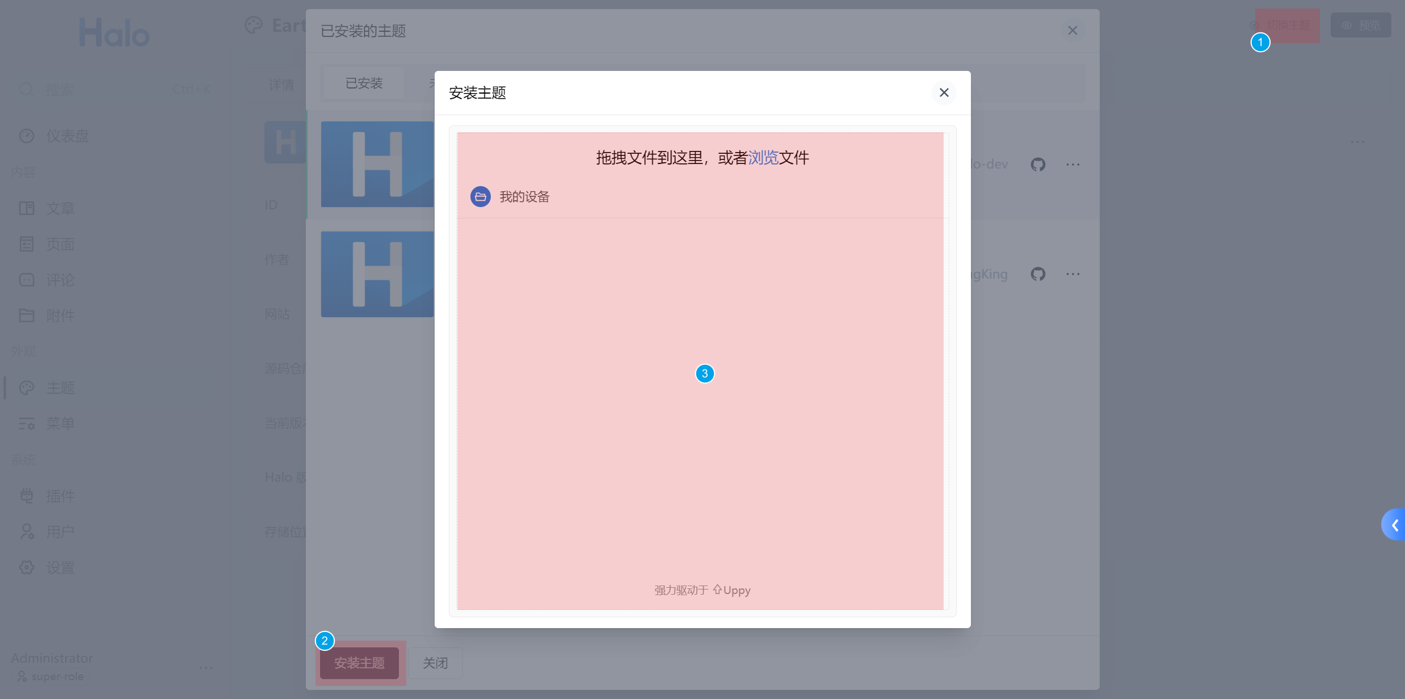The height and width of the screenshot is (699, 1405).
Task: Close the 已安装的主题 dialog
Action: click(x=1072, y=31)
